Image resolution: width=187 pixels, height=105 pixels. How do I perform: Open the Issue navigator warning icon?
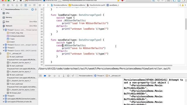[17, 5]
